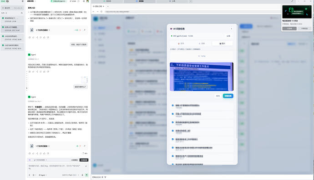The width and height of the screenshot is (314, 180).
Task: Click 取消 button in dialog
Action: pos(218,96)
